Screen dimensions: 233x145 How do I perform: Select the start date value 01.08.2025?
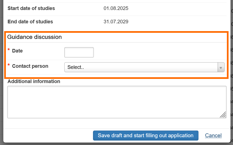116,8
